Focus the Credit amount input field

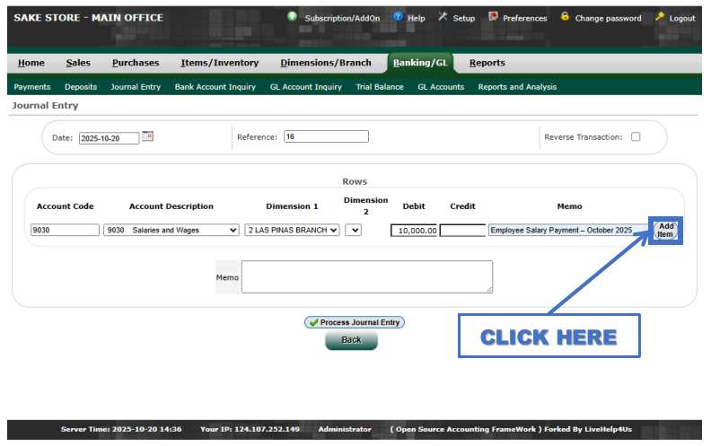point(462,231)
